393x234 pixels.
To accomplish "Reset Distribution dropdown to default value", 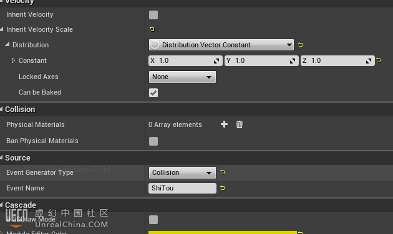I will (300, 45).
